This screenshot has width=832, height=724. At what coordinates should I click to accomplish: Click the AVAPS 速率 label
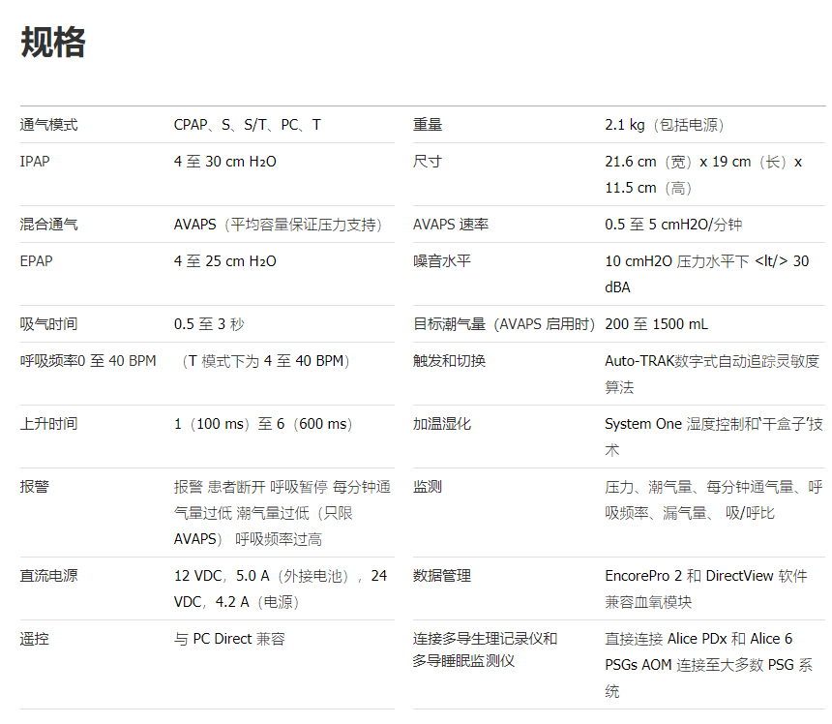pyautogui.click(x=451, y=225)
